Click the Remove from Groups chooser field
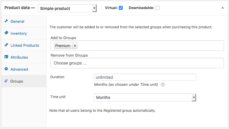 click(137, 63)
